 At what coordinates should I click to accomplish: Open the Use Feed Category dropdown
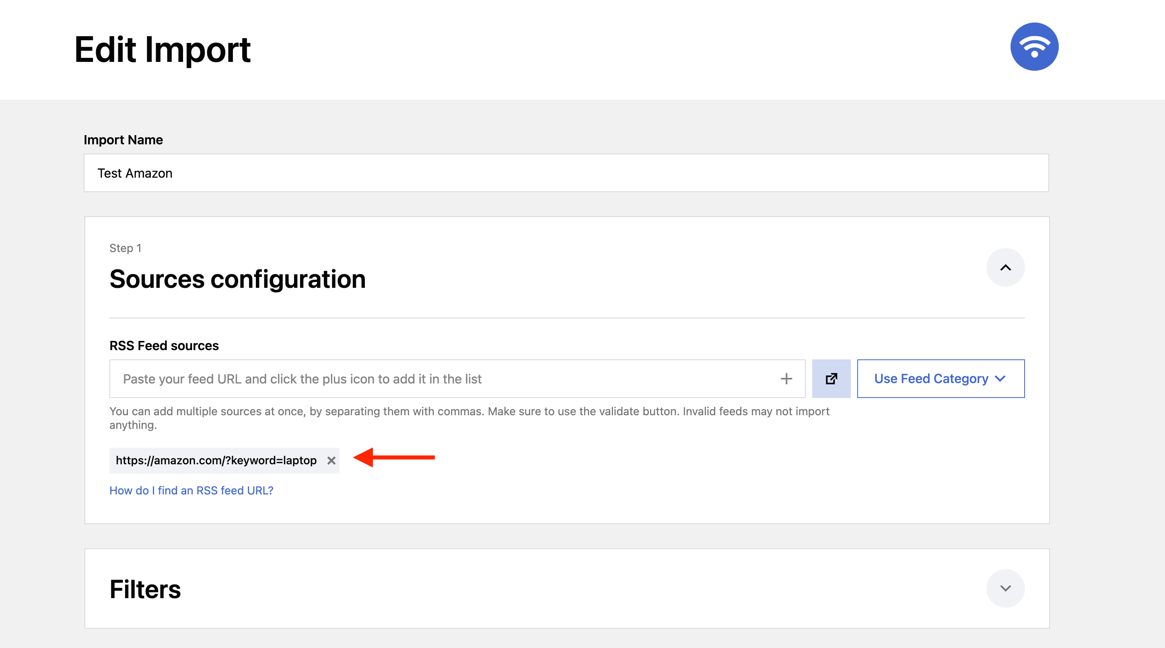pos(931,379)
